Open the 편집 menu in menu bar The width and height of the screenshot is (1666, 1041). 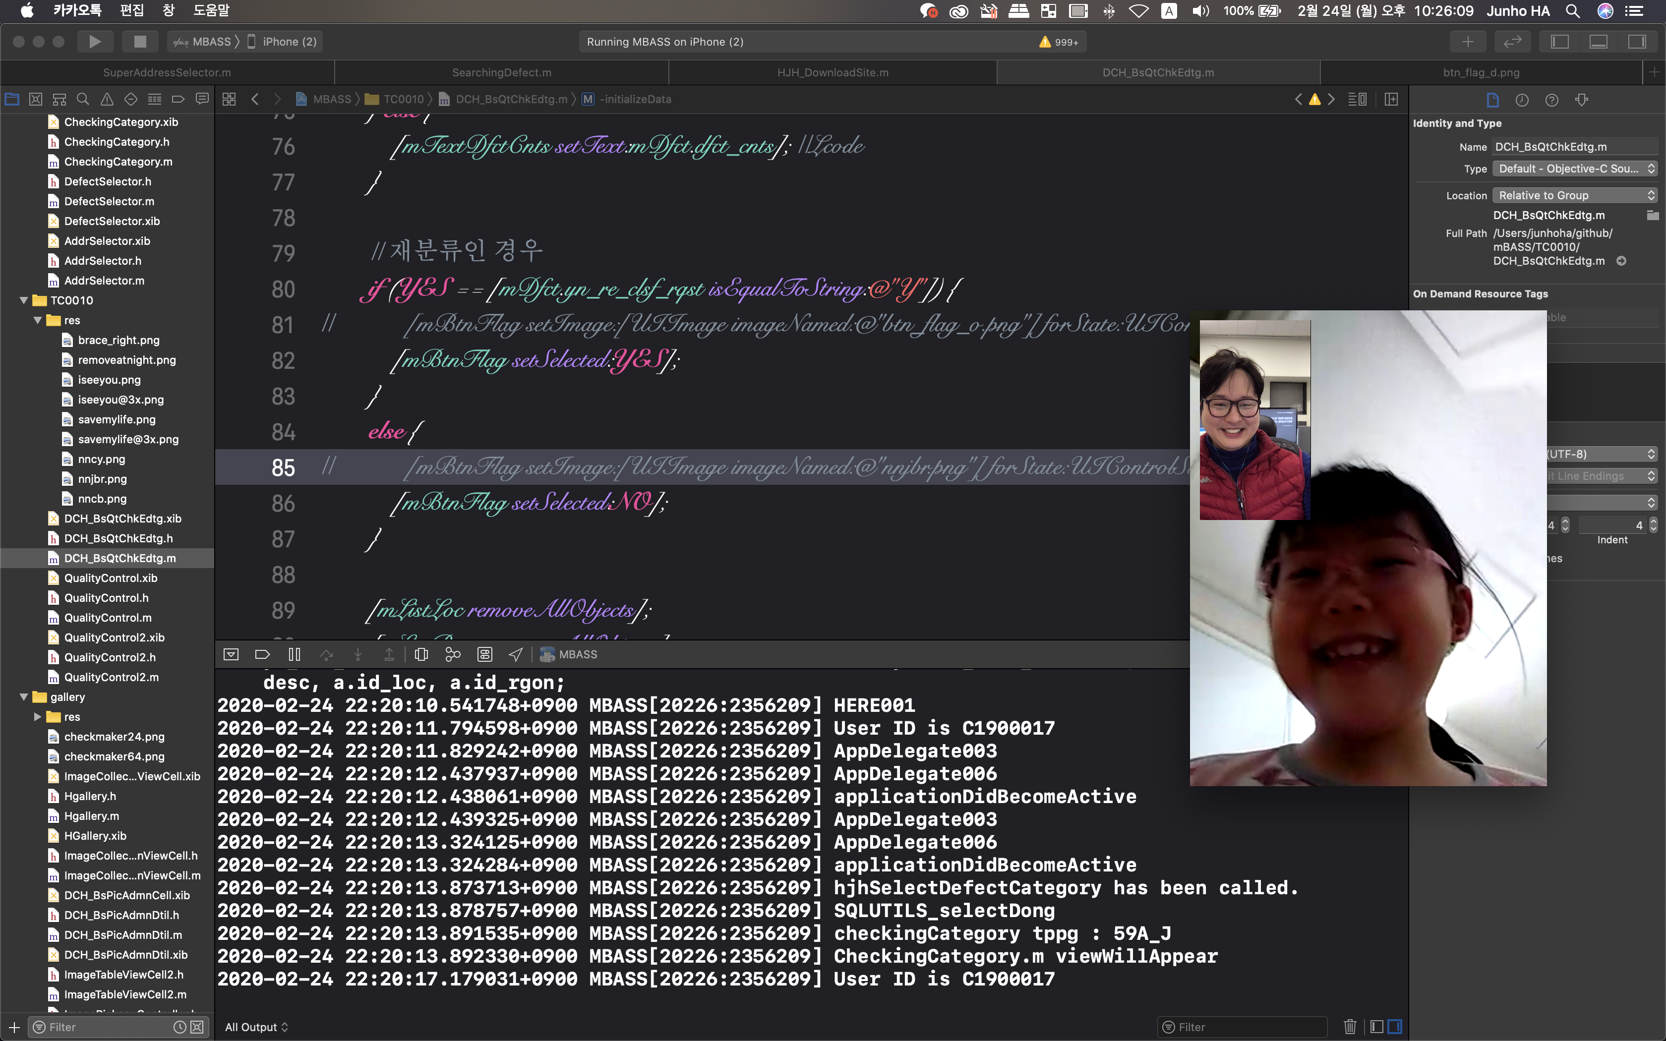pyautogui.click(x=131, y=10)
